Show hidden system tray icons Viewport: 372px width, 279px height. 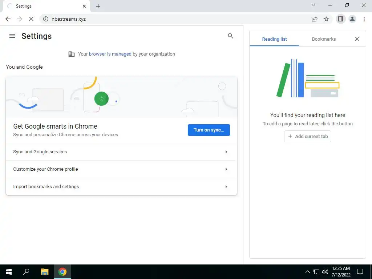[307, 272]
